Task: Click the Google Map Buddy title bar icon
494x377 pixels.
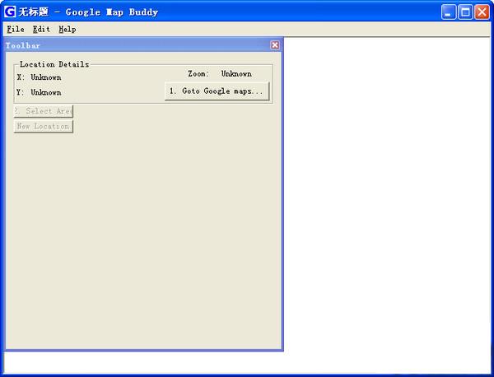Action: (x=10, y=12)
